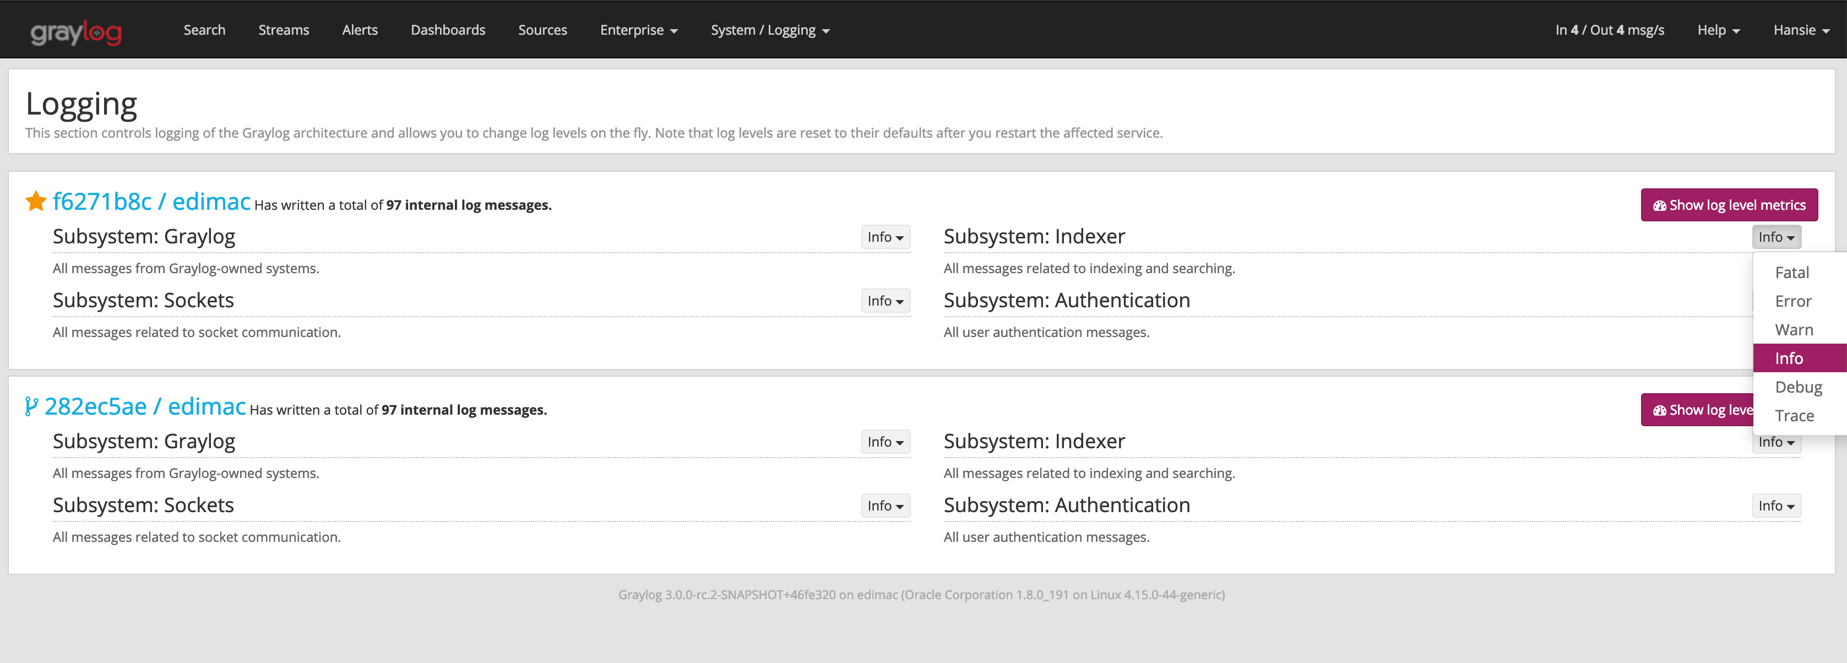Viewport: 1847px width, 663px height.
Task: Click "All messages related to indexing and searching." under 282ec5ae
Action: click(x=1089, y=474)
